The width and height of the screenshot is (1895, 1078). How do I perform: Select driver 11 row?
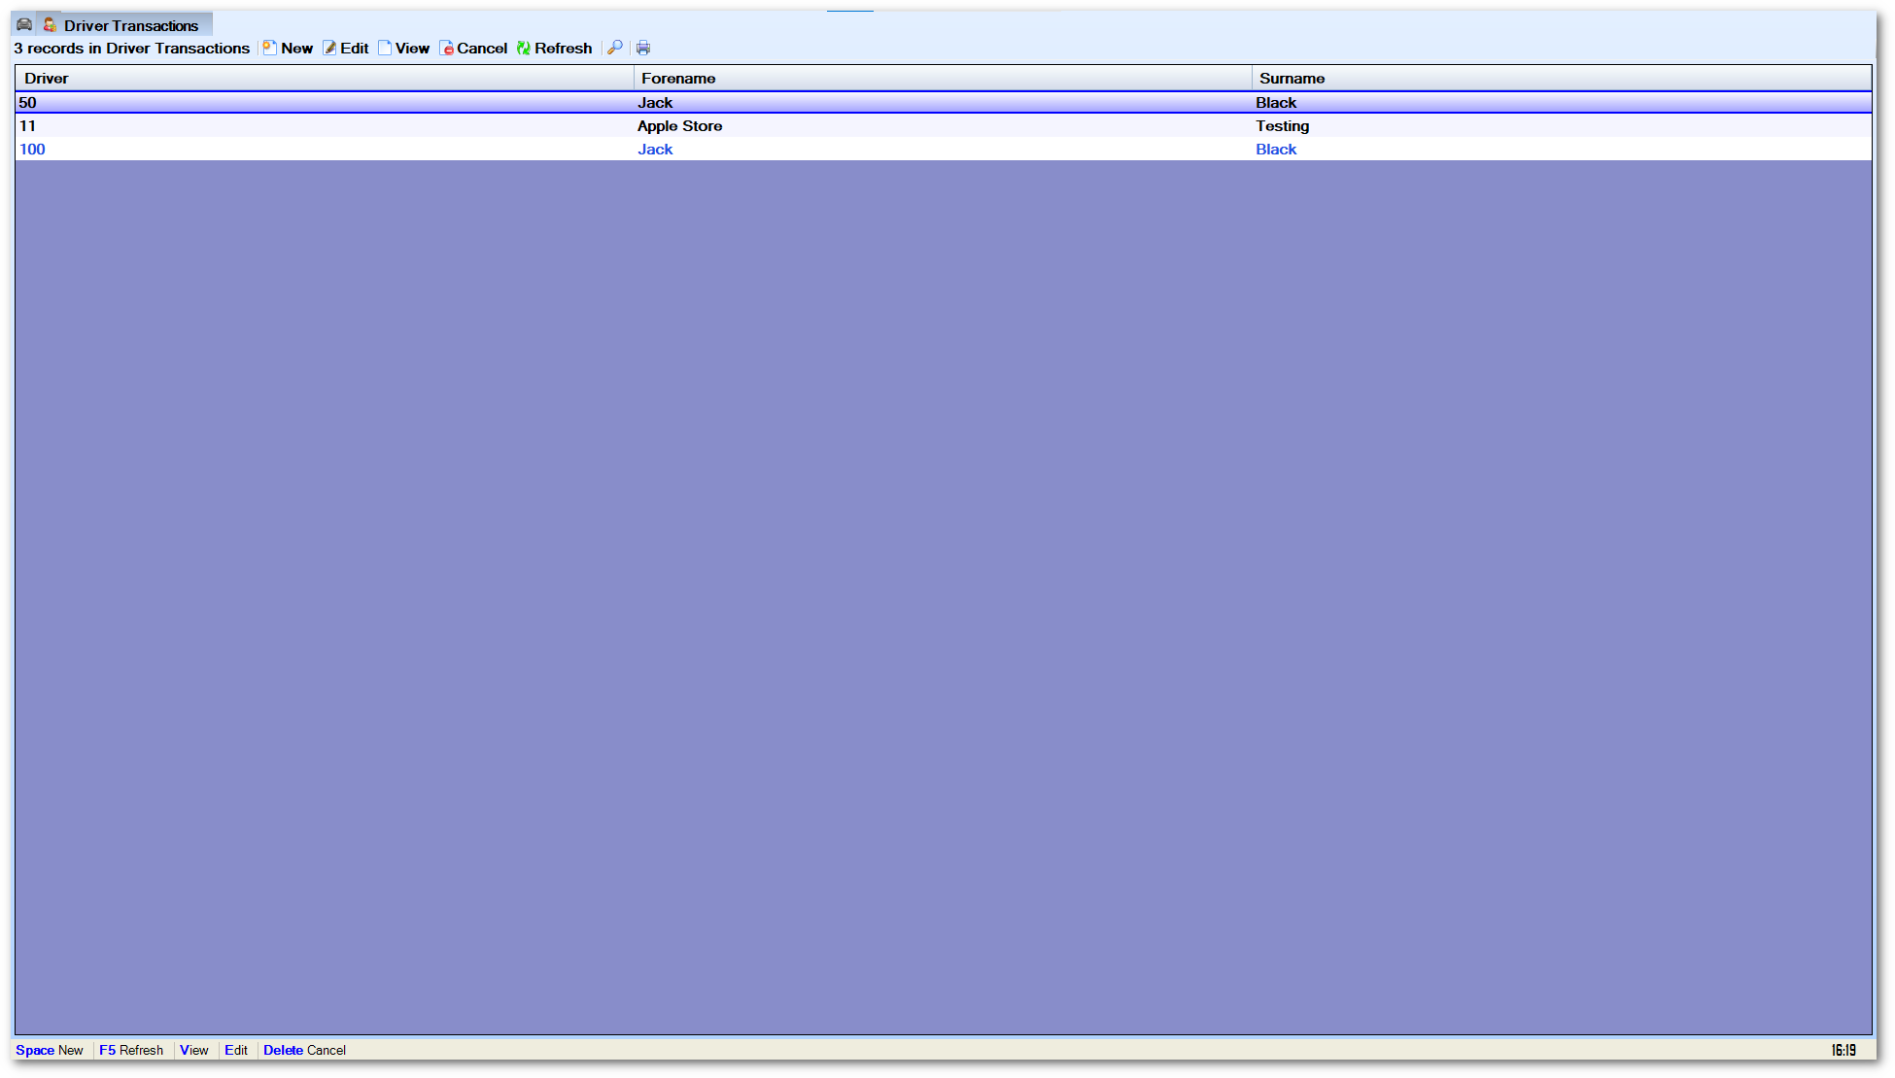click(x=943, y=126)
